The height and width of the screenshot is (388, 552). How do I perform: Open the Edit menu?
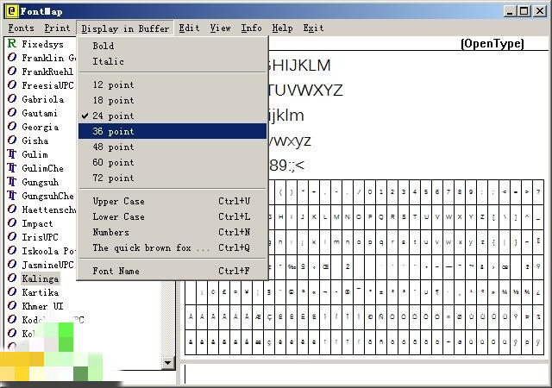pos(189,28)
